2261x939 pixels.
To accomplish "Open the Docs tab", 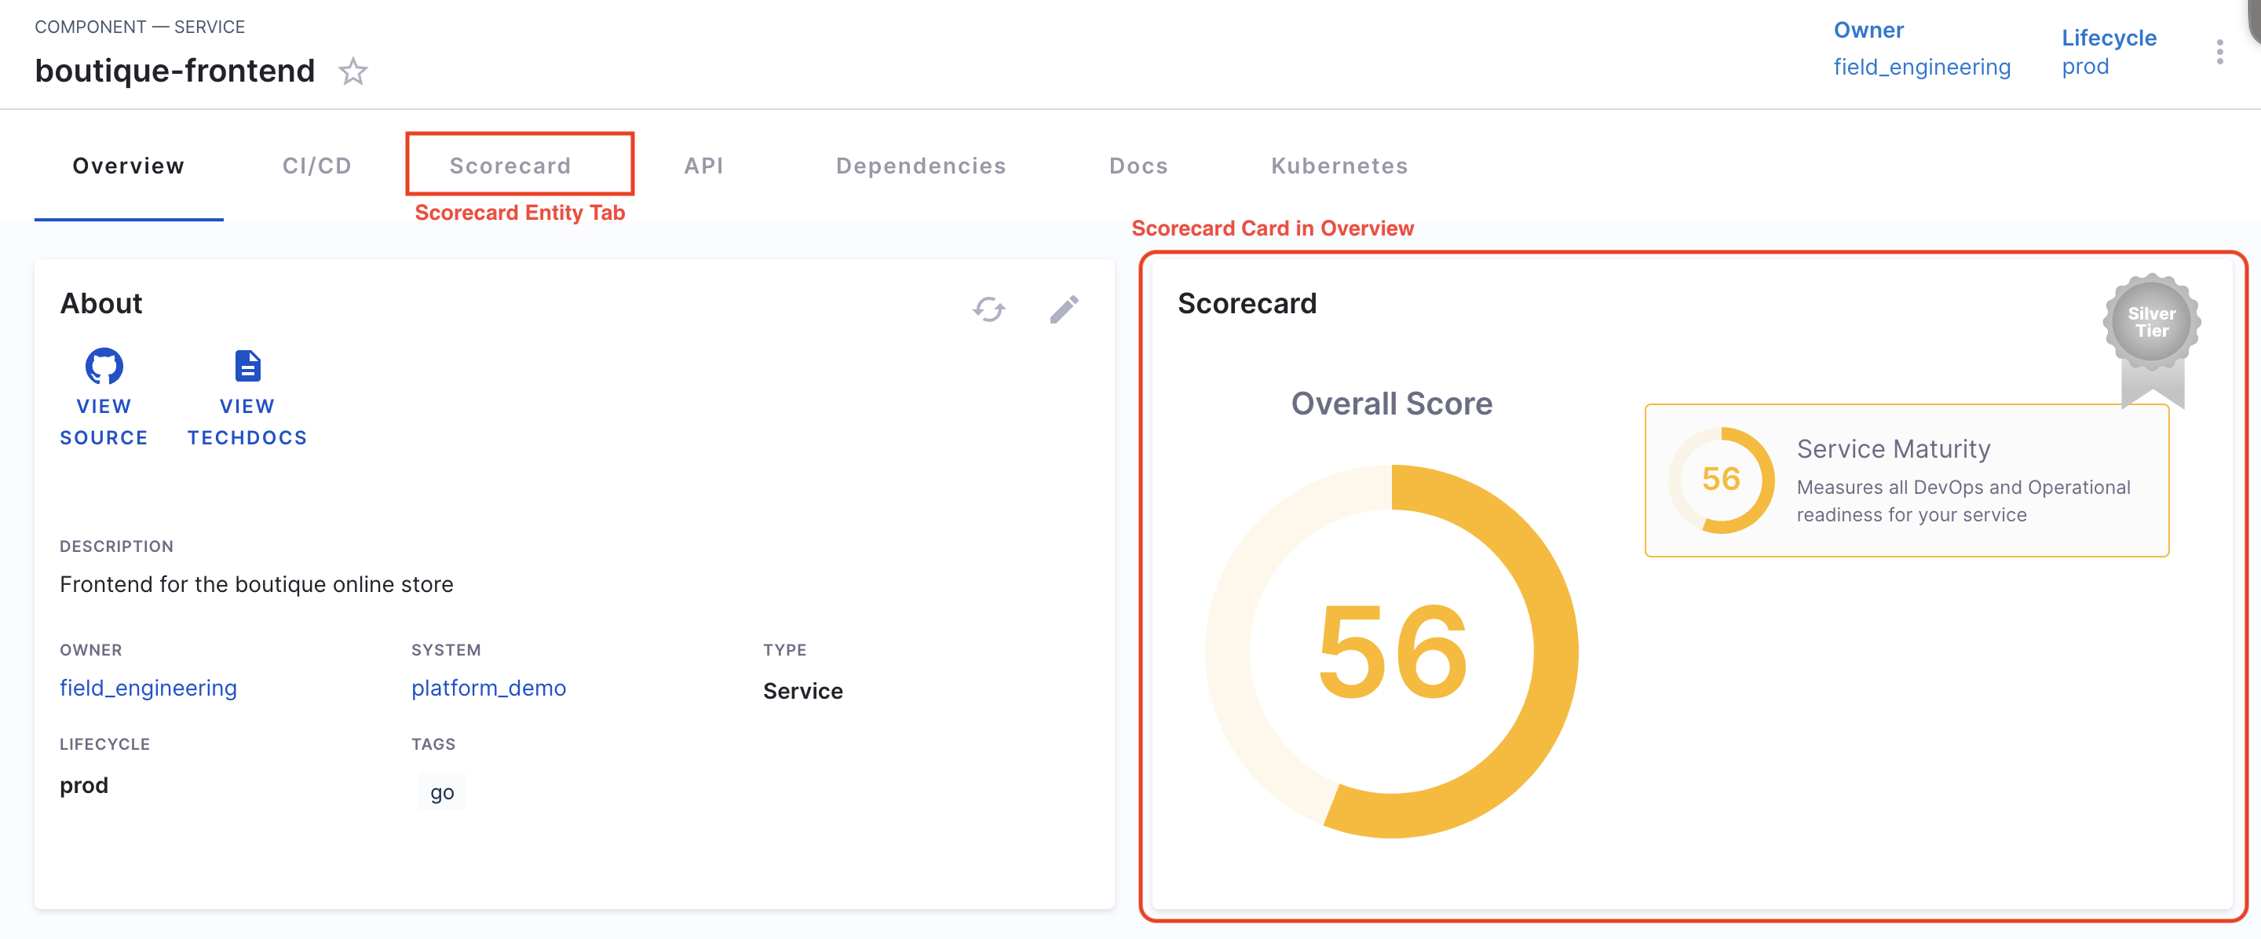I will click(1138, 166).
